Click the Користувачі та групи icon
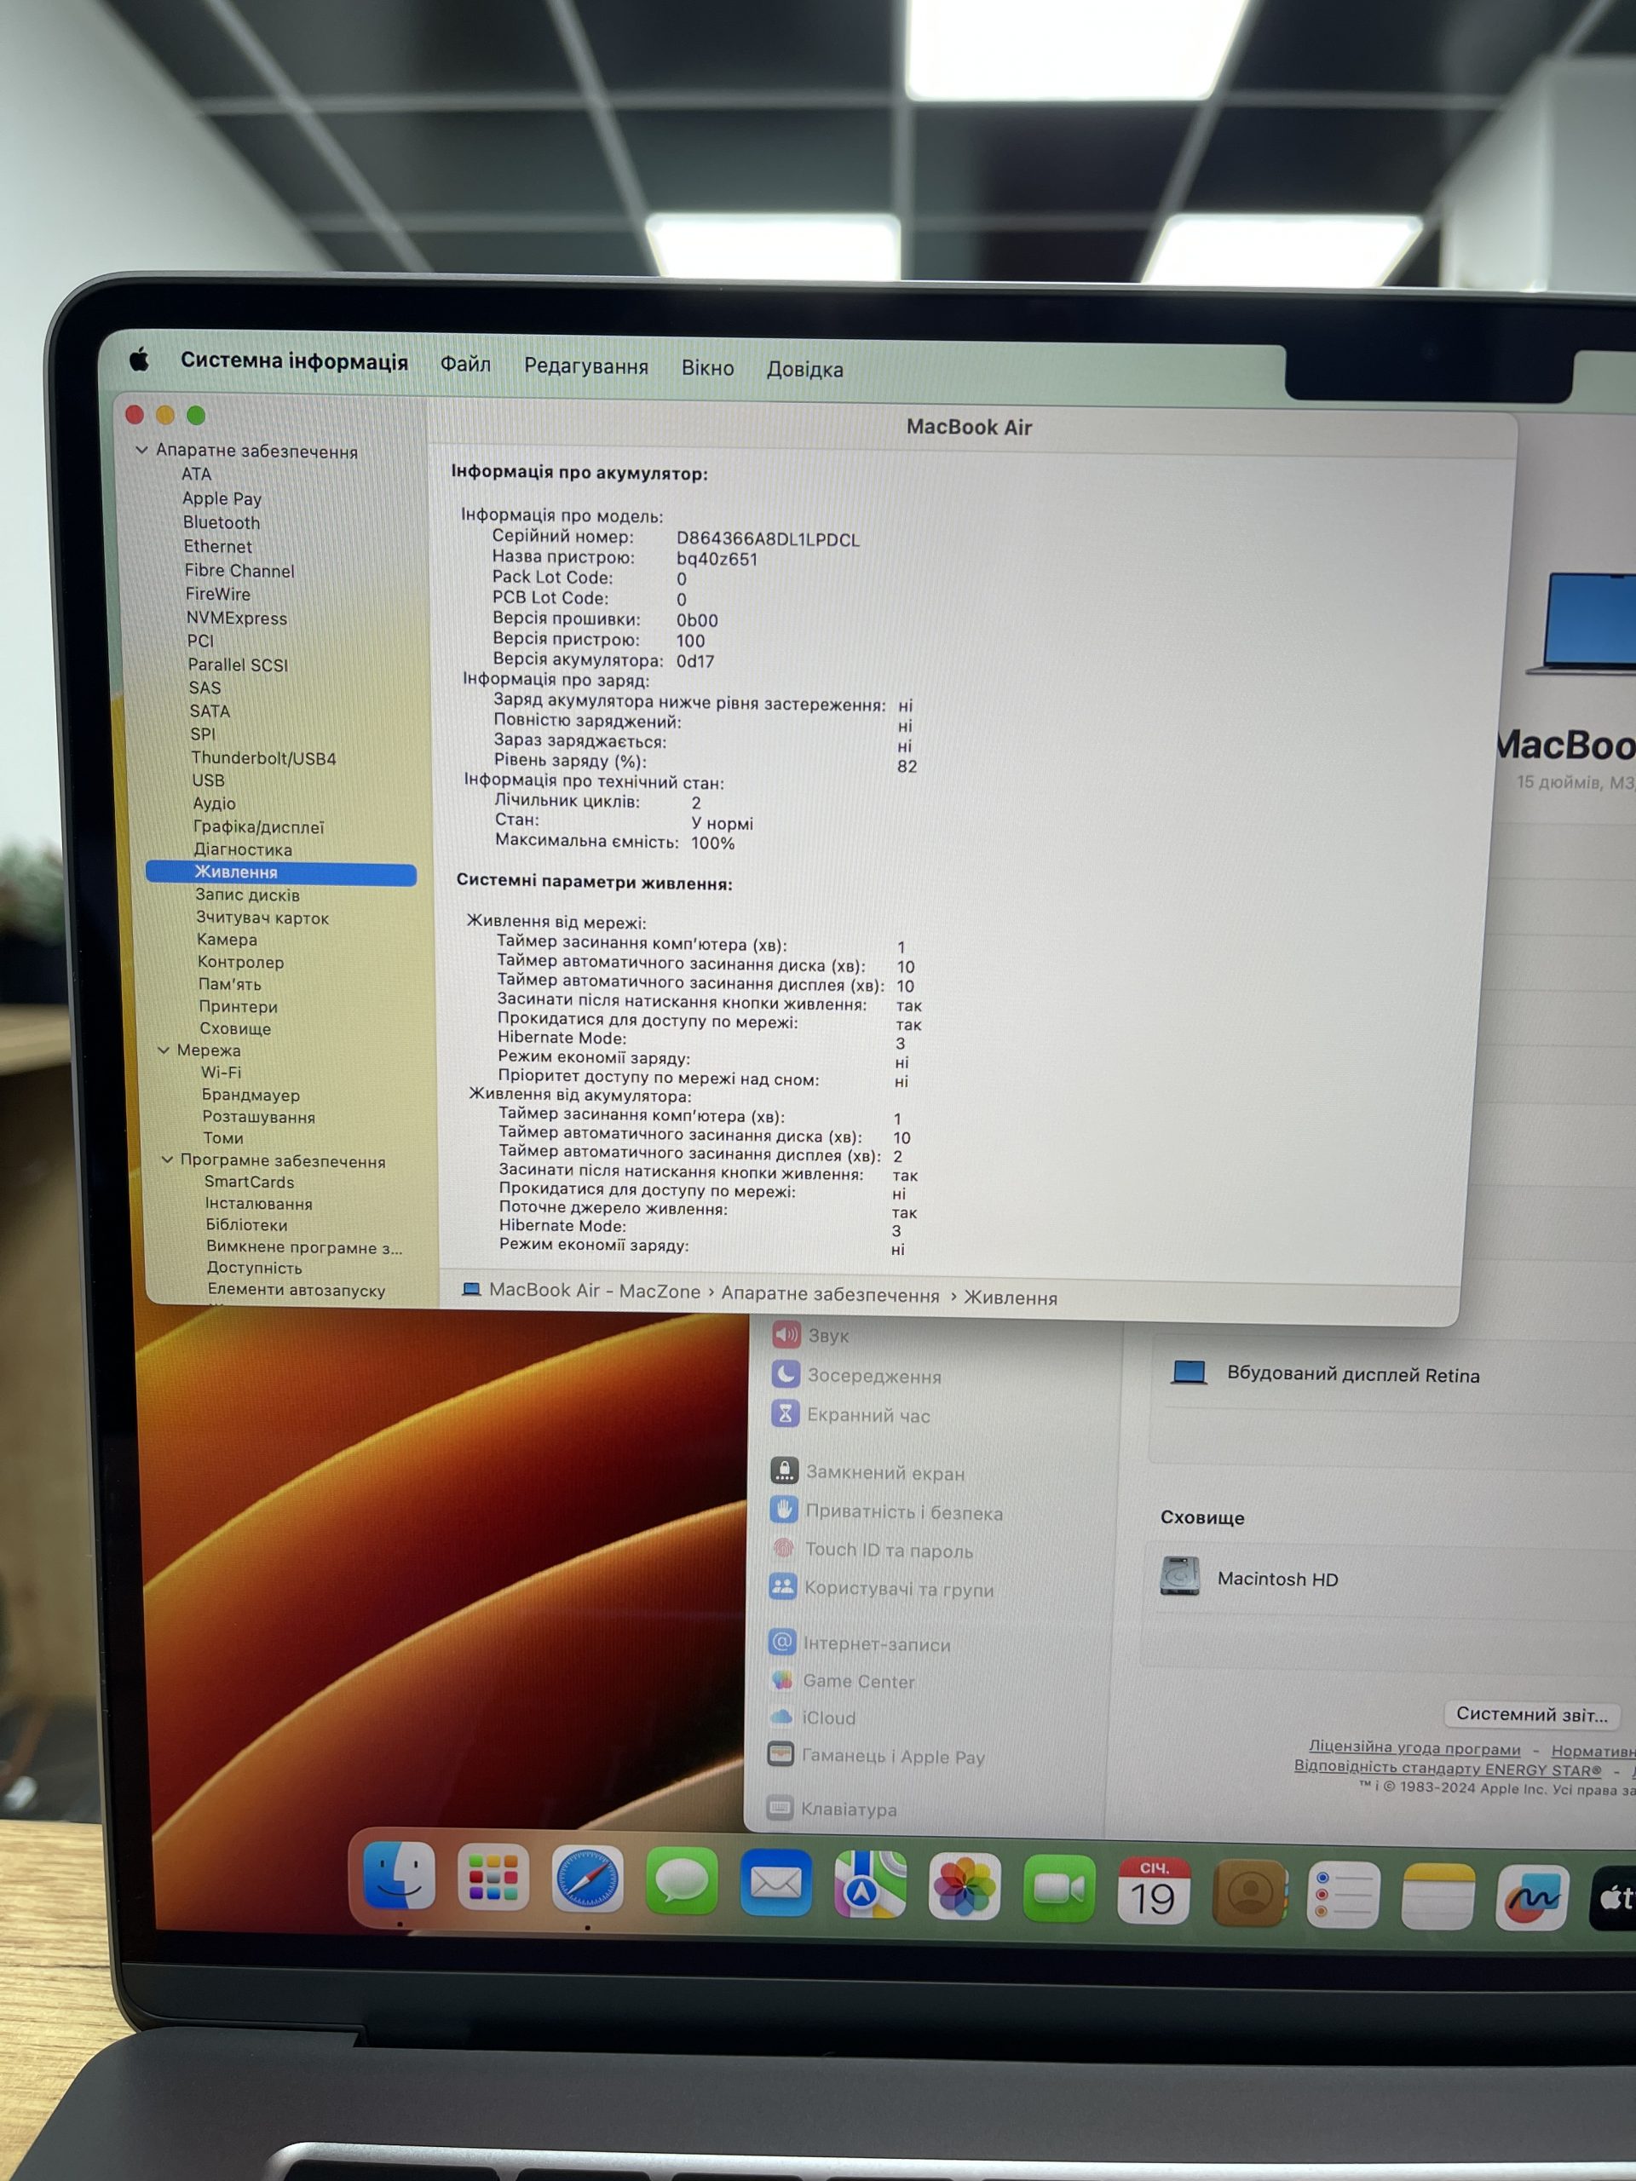This screenshot has height=2181, width=1636. click(783, 1586)
